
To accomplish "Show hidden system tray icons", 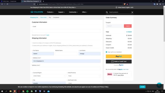I will click(146, 91).
